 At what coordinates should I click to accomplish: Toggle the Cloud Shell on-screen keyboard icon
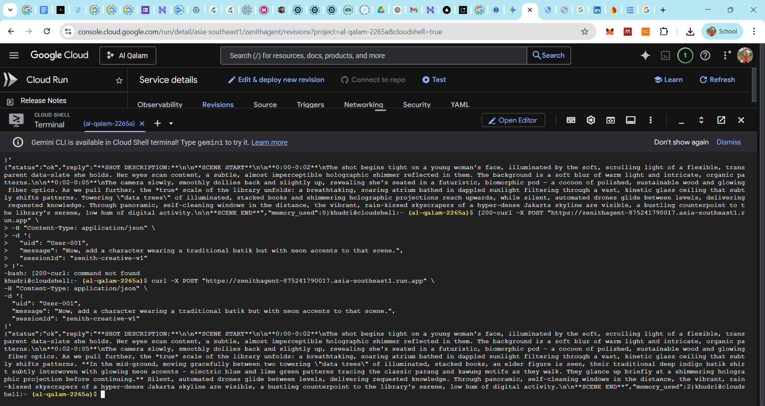click(571, 120)
